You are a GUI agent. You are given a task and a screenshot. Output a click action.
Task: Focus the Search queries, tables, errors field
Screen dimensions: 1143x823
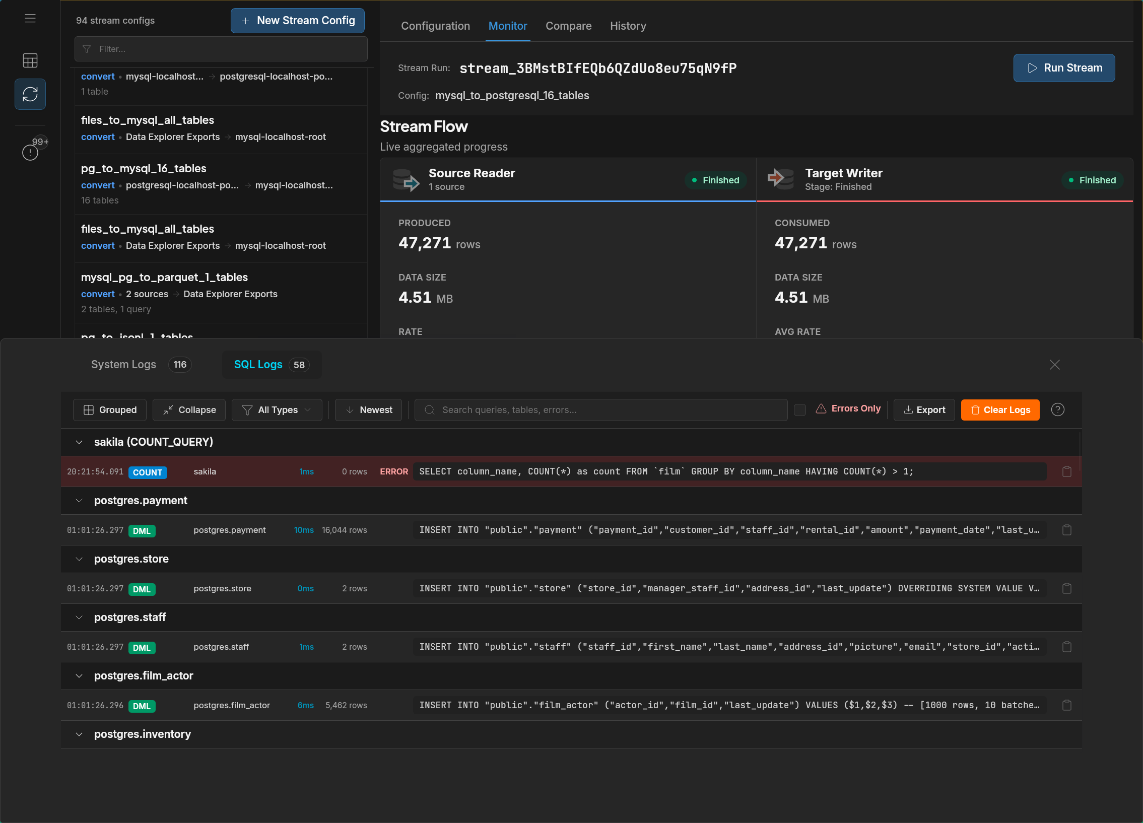(x=601, y=410)
